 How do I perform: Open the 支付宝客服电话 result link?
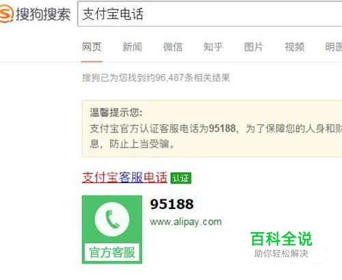click(124, 178)
